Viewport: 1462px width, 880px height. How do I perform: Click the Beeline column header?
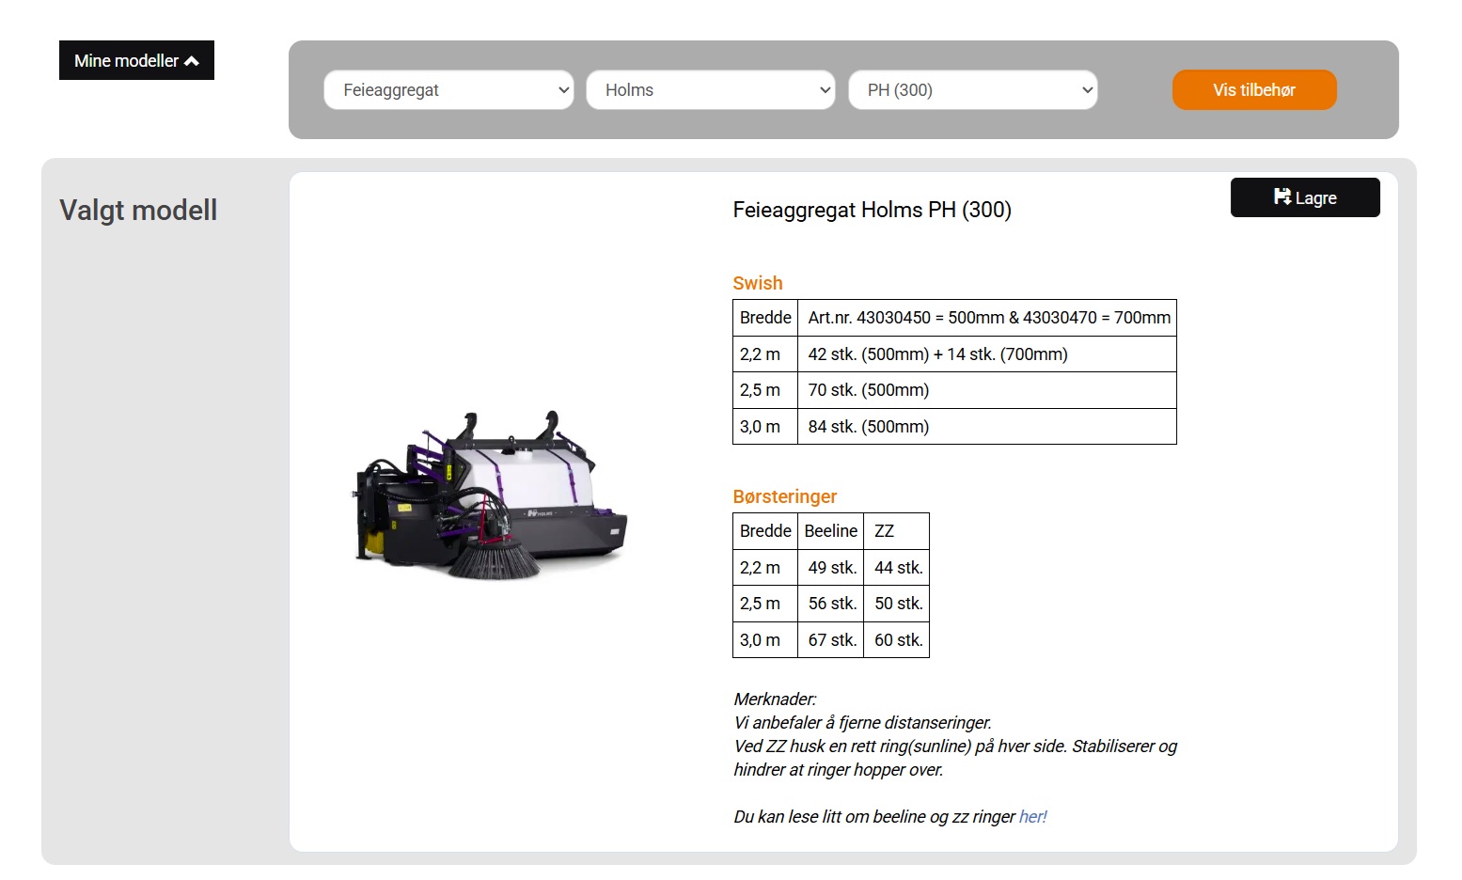click(831, 531)
